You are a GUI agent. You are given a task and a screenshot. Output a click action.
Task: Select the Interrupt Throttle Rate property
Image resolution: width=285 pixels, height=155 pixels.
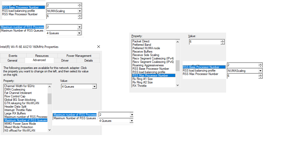[x=18, y=110]
